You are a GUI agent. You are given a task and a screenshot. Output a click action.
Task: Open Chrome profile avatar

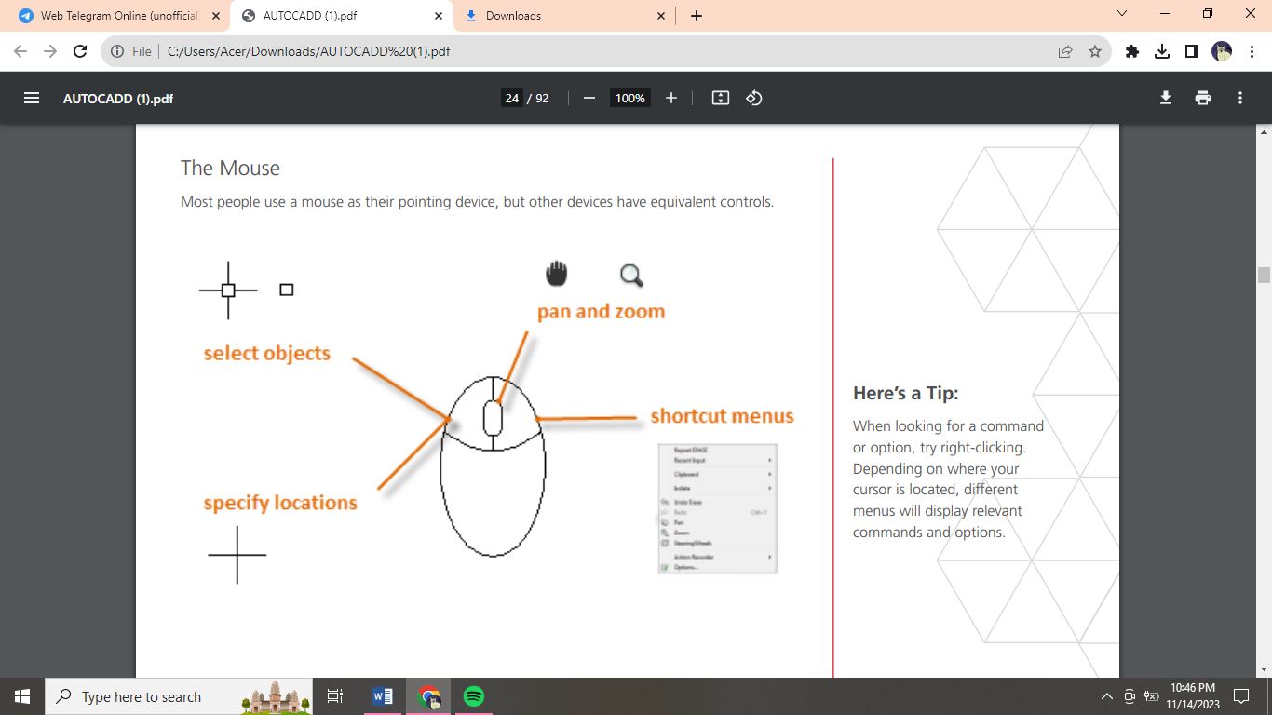(1222, 51)
